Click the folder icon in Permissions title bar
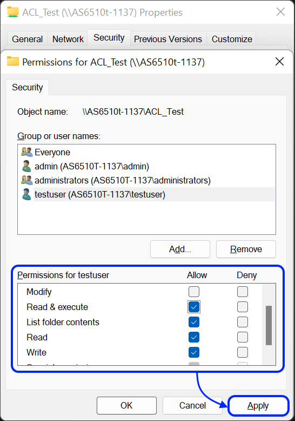 click(x=13, y=62)
